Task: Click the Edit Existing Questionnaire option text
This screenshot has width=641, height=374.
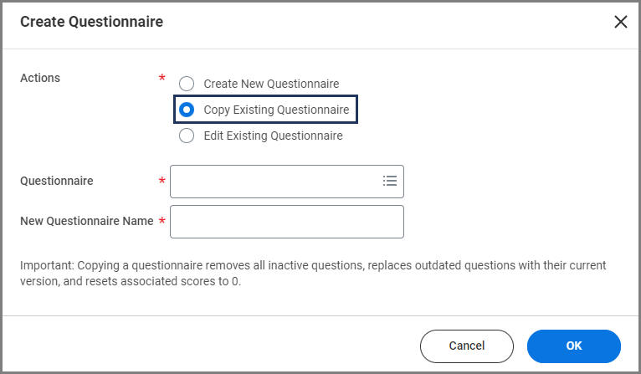Action: [x=273, y=136]
